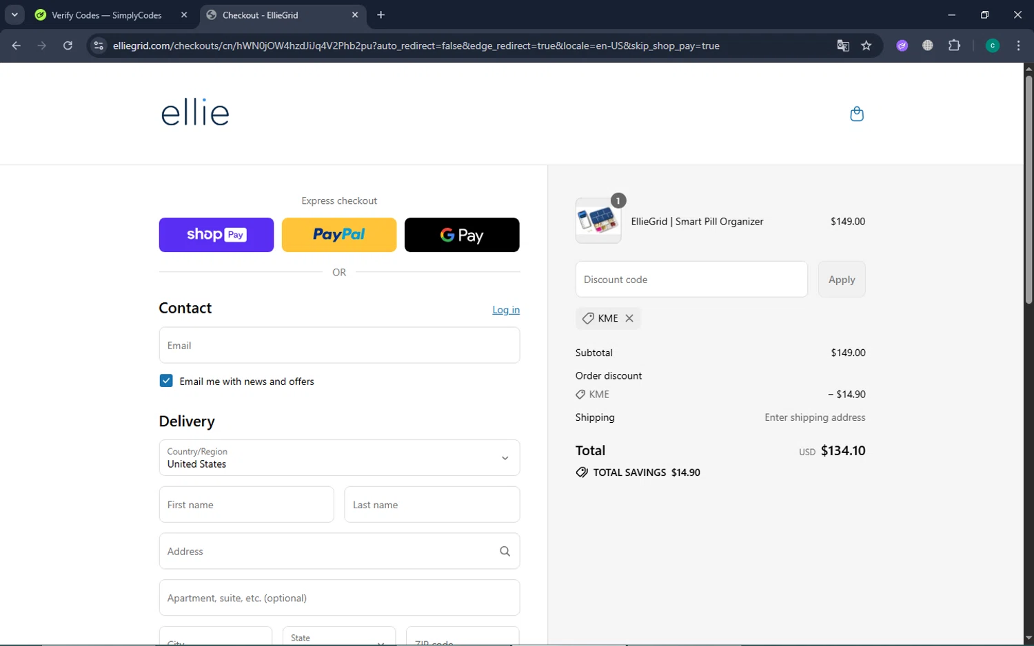Click the Apartment, suite, etc. field
The image size is (1034, 646).
coord(339,598)
